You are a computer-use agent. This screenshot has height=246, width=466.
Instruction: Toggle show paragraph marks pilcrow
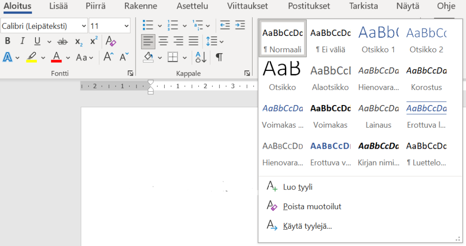tap(219, 57)
